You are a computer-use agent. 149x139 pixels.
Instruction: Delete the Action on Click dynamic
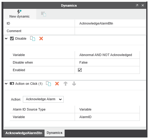coord(57,84)
